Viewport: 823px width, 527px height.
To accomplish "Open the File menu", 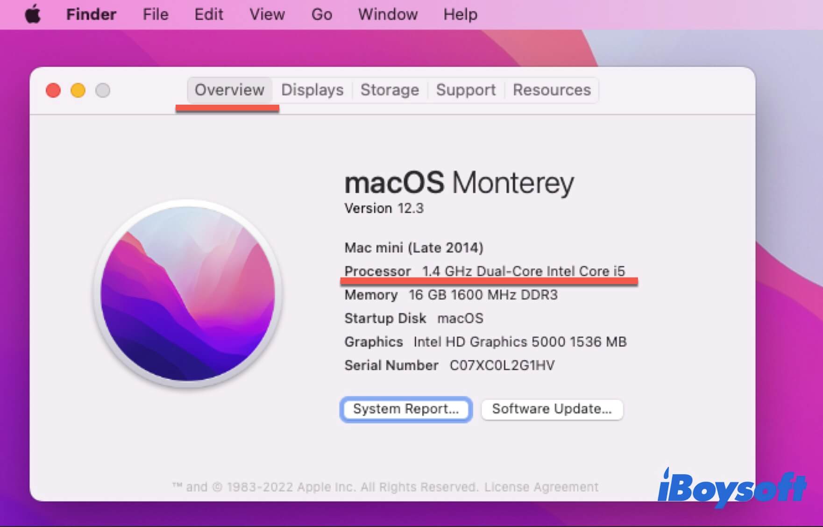I will coord(155,14).
